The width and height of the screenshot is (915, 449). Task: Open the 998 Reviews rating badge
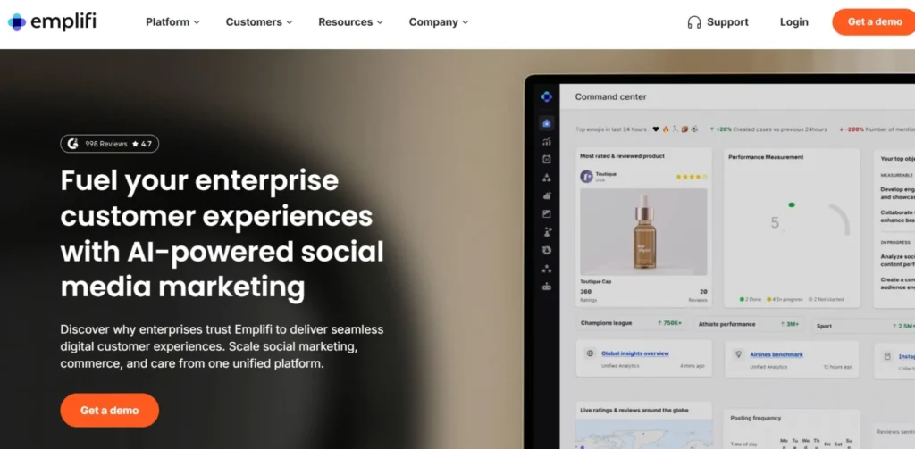point(110,144)
